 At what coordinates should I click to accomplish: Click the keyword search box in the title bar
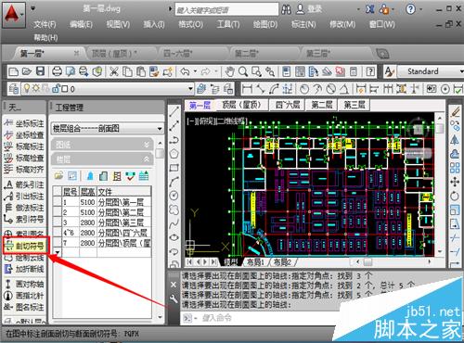(x=226, y=10)
